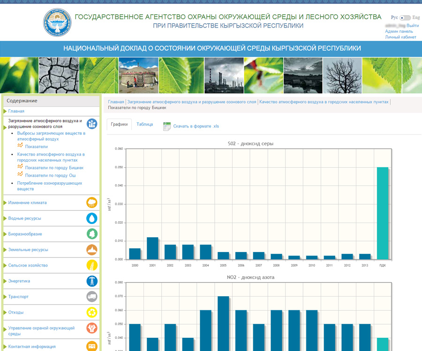Image resolution: width=422 pixels, height=351 pixels.
Task: Click the bare tree banner photo
Action: point(342,75)
